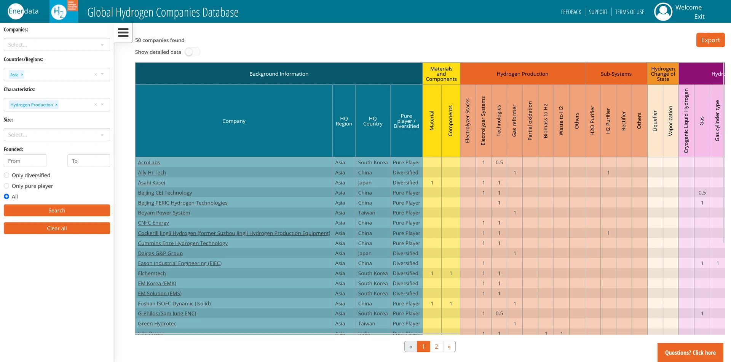Open G-Philos (Sam Jung ENC) link

pos(167,313)
